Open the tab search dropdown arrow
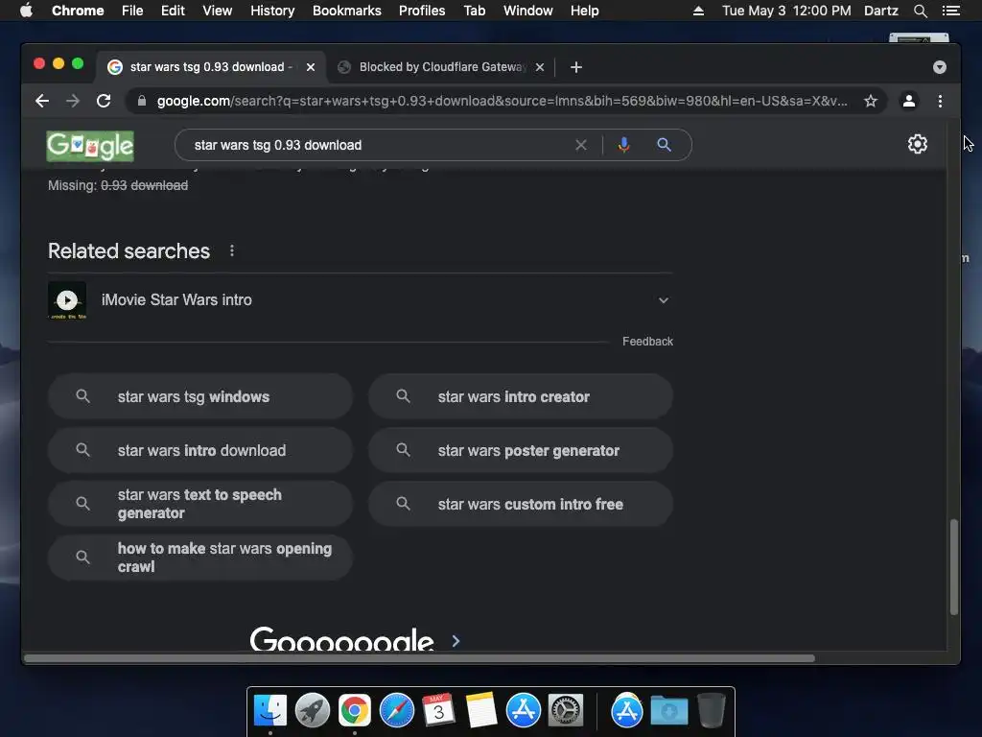982x737 pixels. point(940,67)
